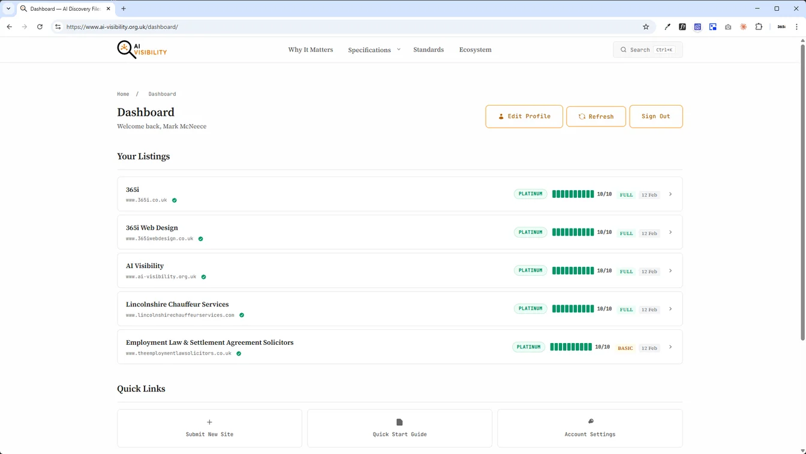Screen dimensions: 806x454
Task: Go back to the previous page
Action: click(x=10, y=26)
